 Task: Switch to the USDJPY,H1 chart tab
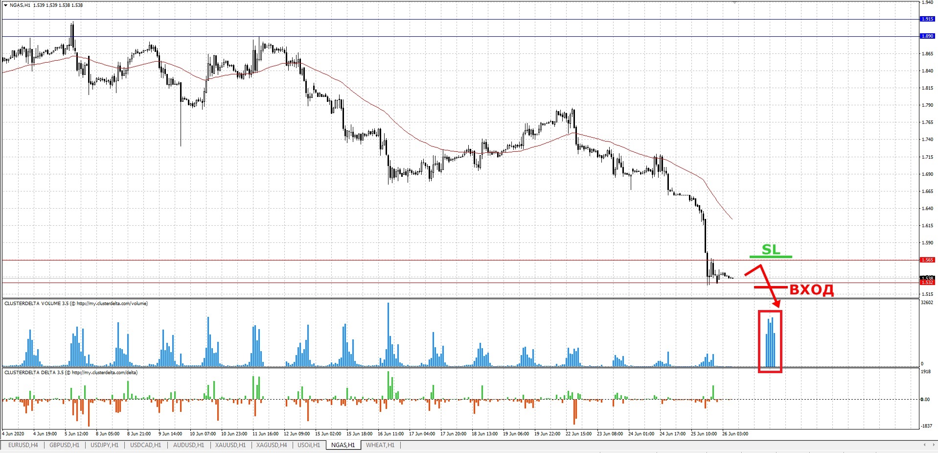click(x=104, y=445)
